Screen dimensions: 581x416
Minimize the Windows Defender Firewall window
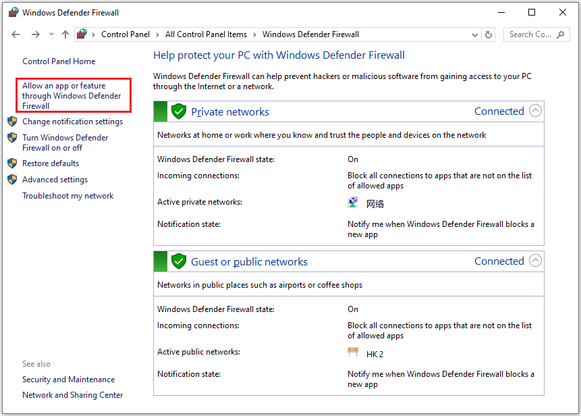coord(501,12)
